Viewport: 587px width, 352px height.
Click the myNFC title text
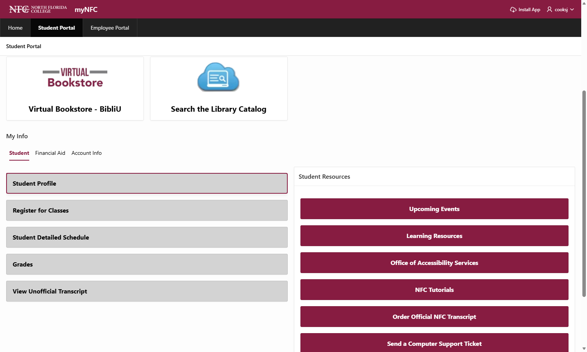[x=86, y=10]
